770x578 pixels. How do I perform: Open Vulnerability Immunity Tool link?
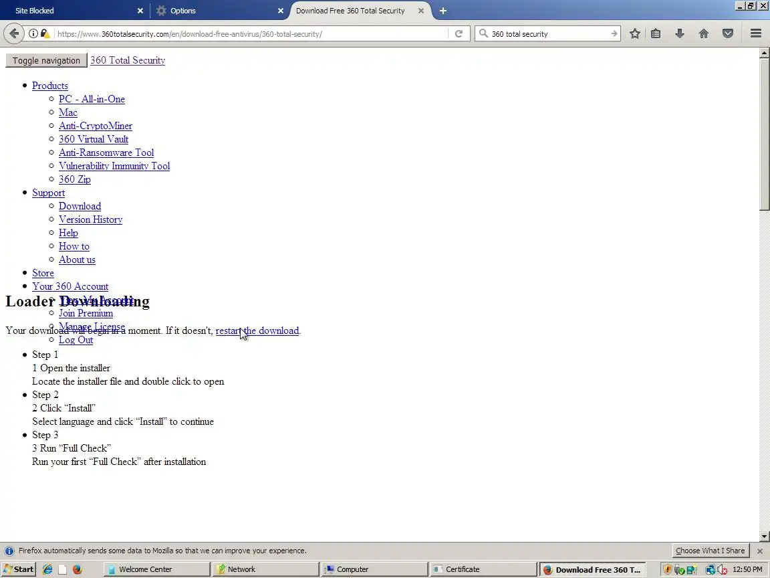(x=114, y=166)
